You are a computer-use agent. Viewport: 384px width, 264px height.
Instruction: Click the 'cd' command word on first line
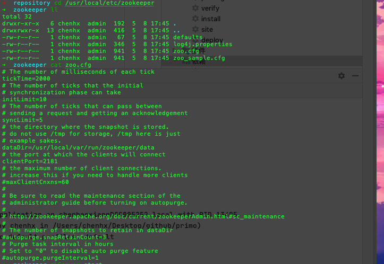[x=58, y=3]
